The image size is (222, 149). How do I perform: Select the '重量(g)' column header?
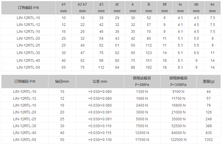(209, 81)
